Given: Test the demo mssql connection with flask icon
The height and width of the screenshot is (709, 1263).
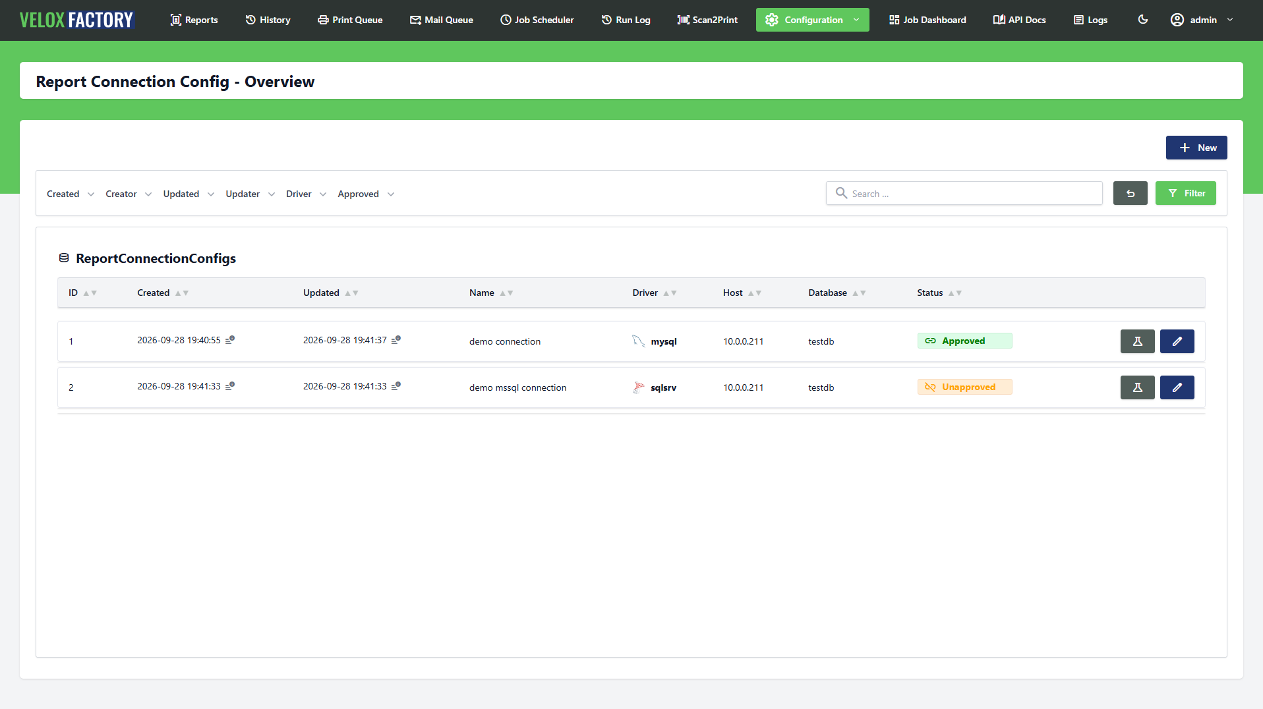Looking at the screenshot, I should tap(1137, 387).
